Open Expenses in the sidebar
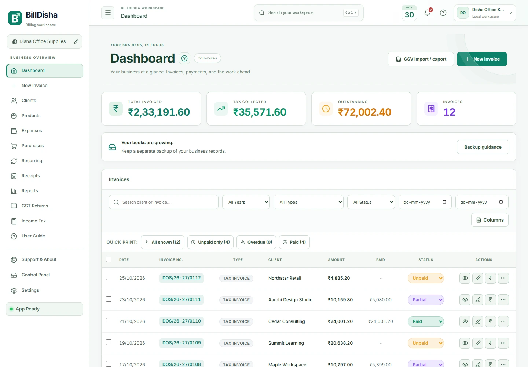Screen dimensions: 528x367 pos(44,131)
